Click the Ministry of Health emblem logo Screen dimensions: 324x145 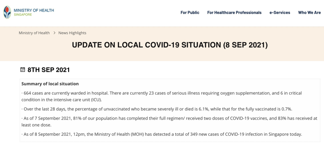[x=7, y=12]
